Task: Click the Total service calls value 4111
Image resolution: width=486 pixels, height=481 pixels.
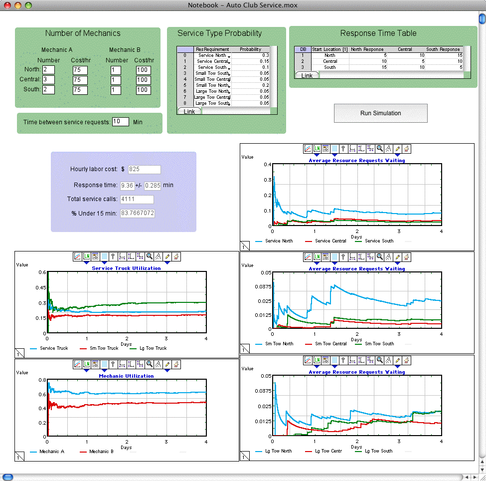Action: click(137, 199)
